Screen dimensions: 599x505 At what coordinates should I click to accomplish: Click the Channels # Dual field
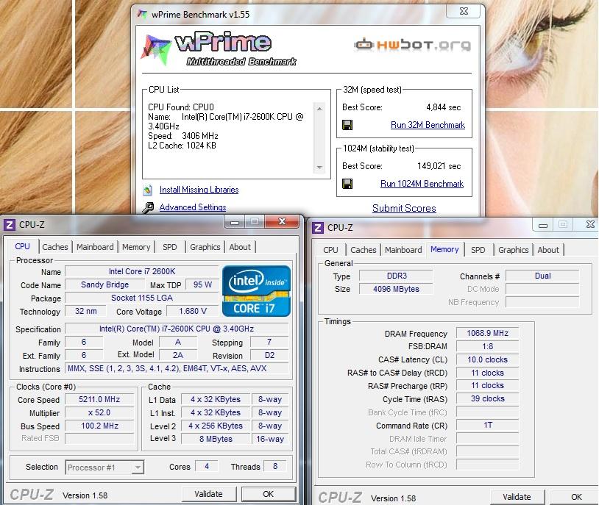tap(542, 276)
